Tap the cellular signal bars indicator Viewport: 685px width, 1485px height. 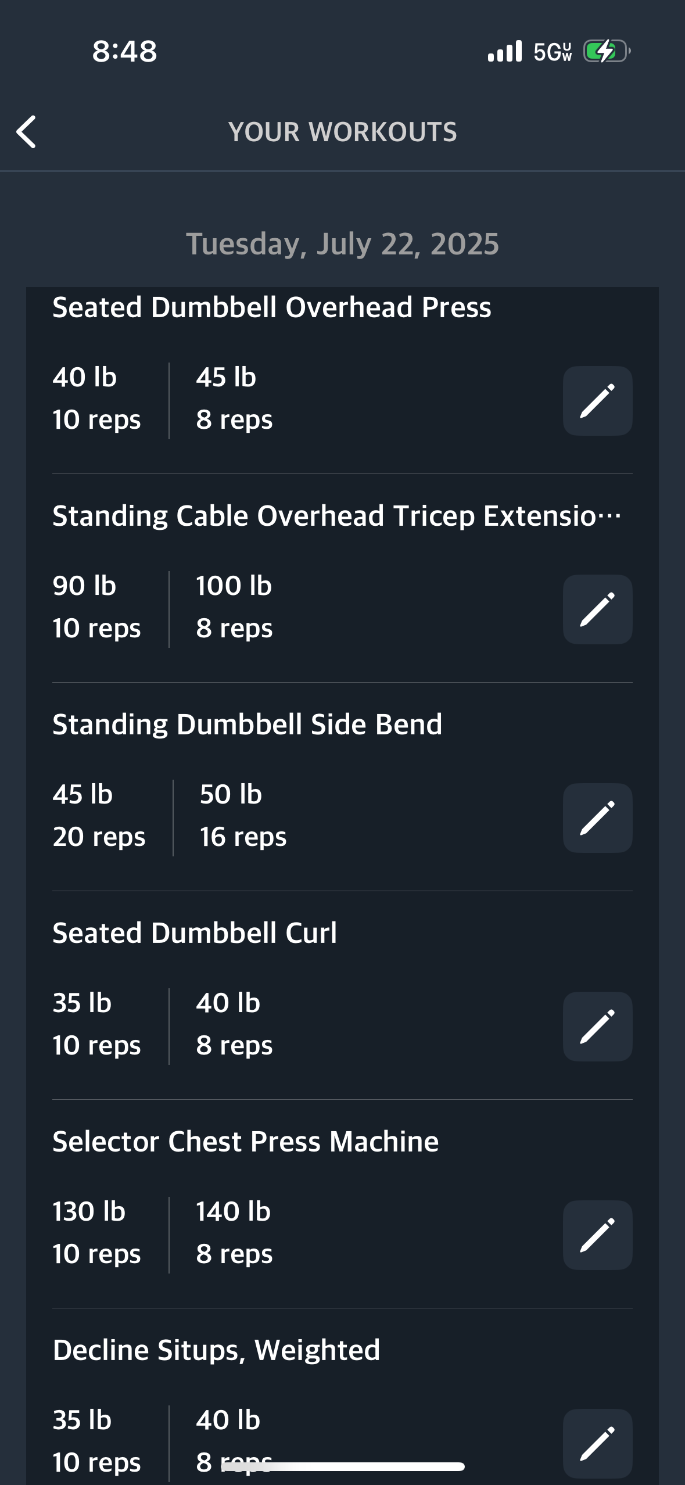point(505,51)
